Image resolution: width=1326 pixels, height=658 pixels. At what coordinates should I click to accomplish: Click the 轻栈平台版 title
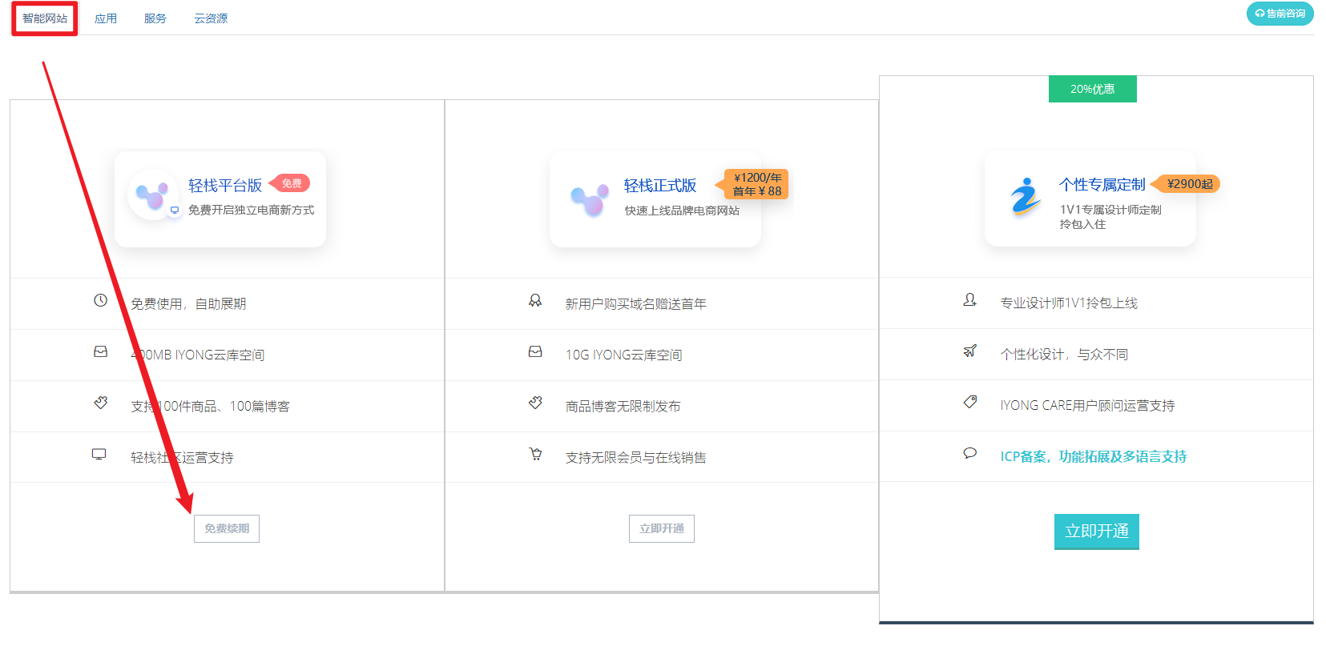pos(225,186)
